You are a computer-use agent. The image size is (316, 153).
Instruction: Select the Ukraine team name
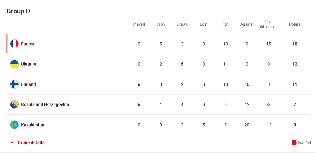click(29, 64)
